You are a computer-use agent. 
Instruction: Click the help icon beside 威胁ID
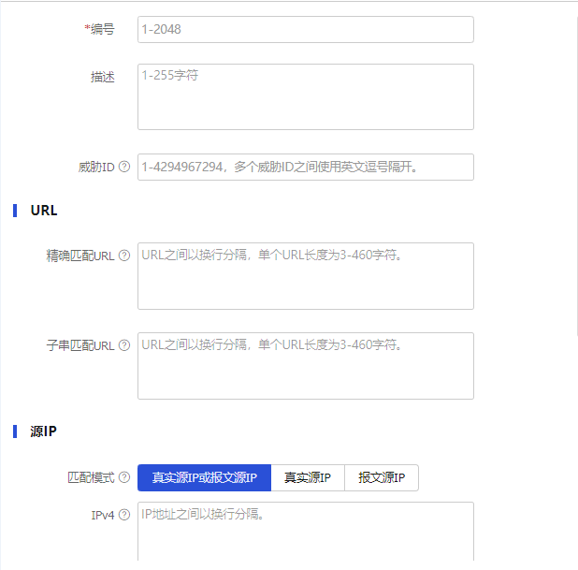pyautogui.click(x=124, y=168)
